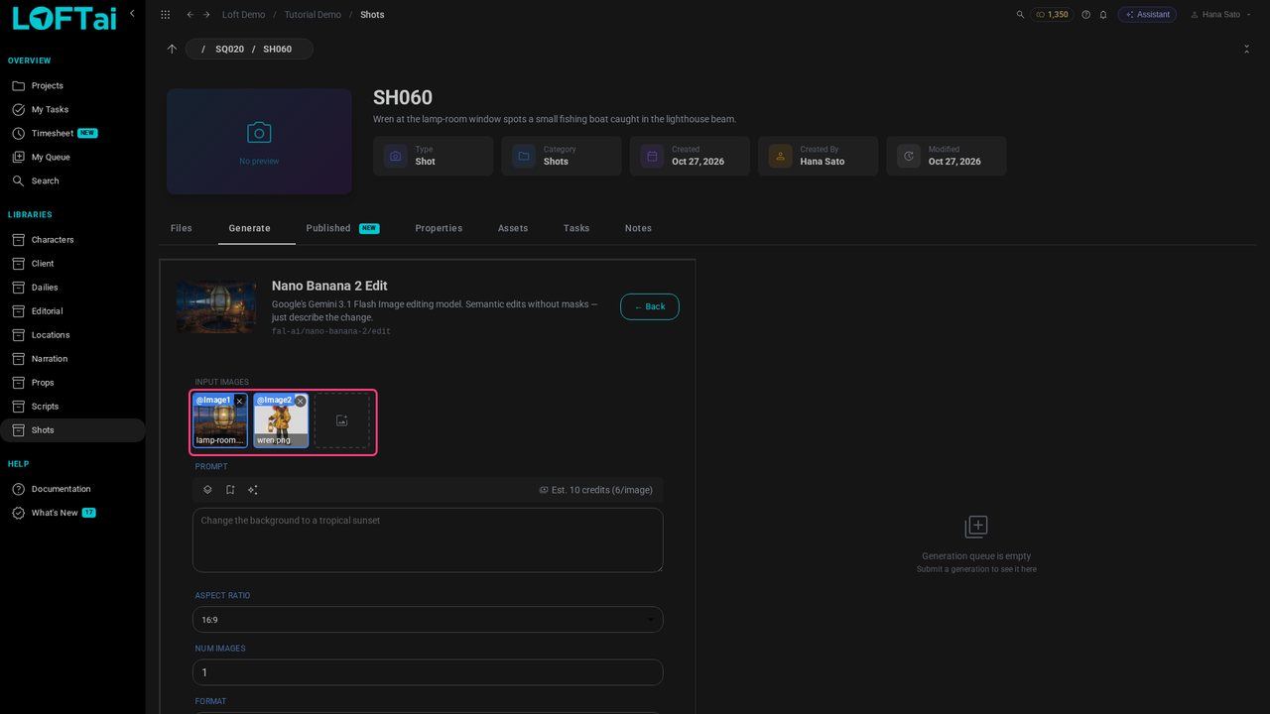Open Projects in the sidebar
1270x714 pixels.
pyautogui.click(x=72, y=85)
